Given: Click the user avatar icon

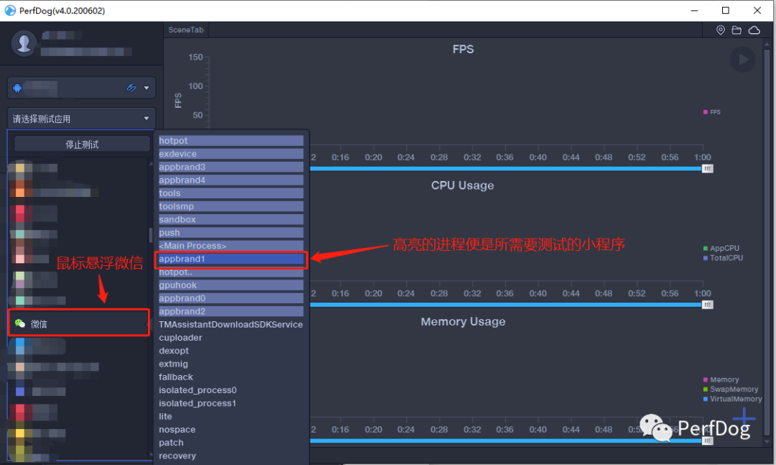Looking at the screenshot, I should 24,44.
